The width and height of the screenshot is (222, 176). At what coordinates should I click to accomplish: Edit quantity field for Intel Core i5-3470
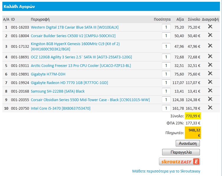coord(166,108)
